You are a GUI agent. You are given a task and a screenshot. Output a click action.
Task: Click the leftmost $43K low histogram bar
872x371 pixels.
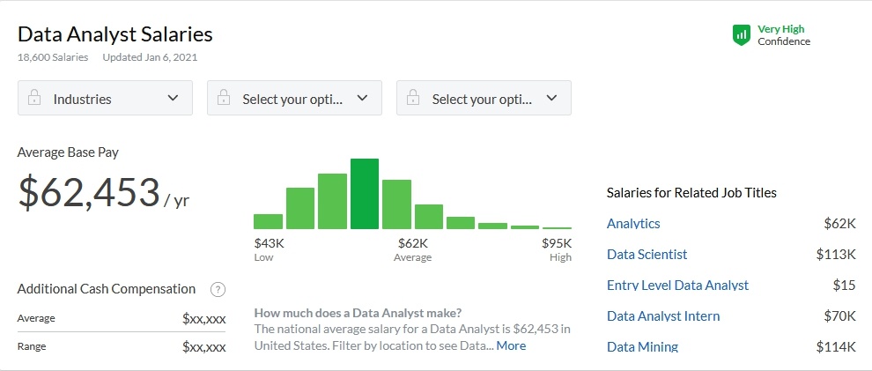point(268,221)
